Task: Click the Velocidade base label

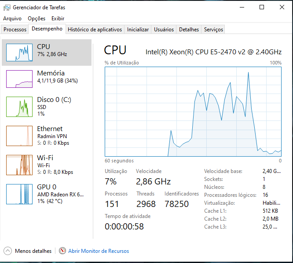Action: 223,171
